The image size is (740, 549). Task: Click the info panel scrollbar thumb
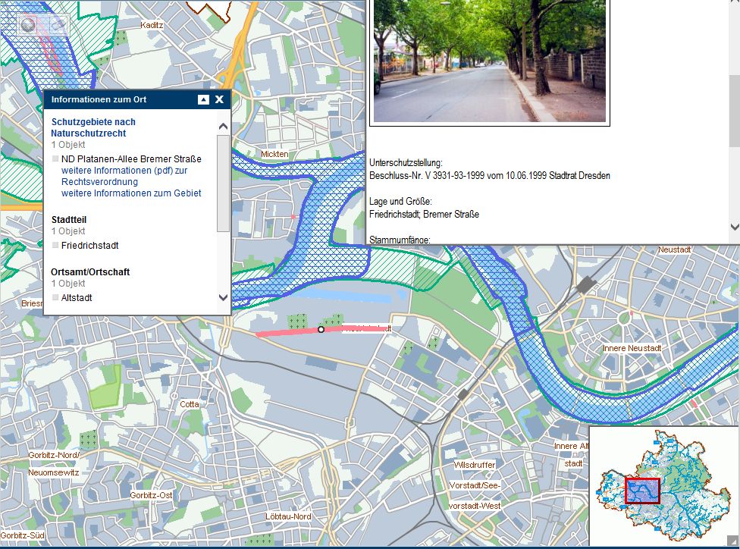[223, 183]
